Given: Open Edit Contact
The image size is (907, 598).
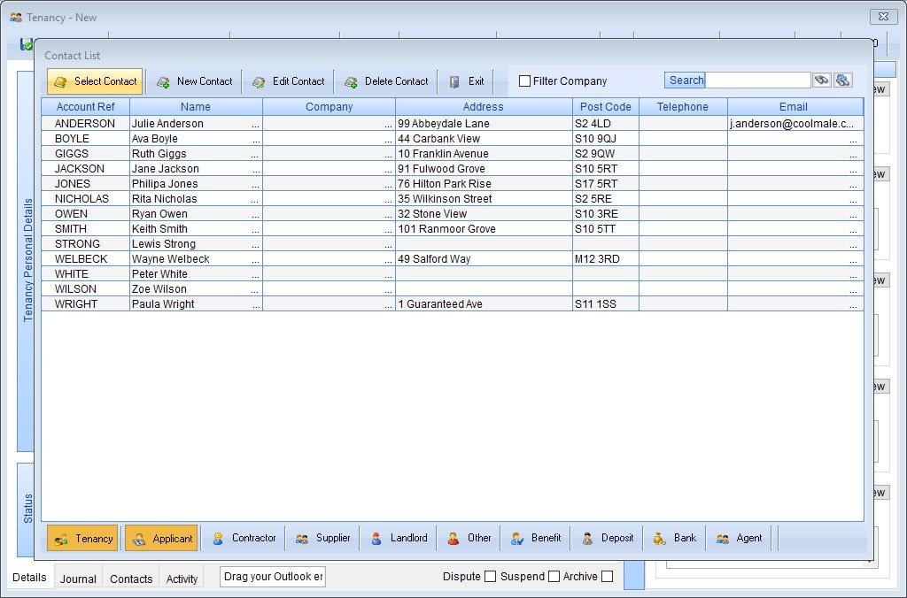Looking at the screenshot, I should coord(288,81).
